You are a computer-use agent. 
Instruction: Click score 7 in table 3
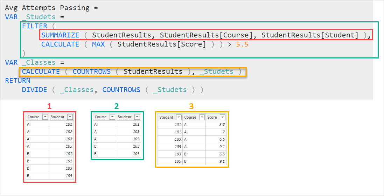coord(224,132)
